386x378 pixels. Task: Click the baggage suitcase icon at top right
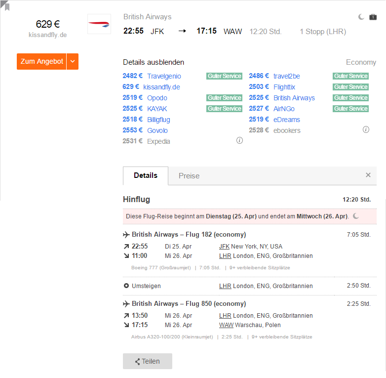[x=373, y=17]
